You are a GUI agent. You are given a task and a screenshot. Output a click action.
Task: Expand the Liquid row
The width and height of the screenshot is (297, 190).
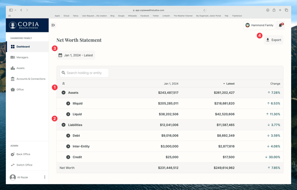point(68,114)
